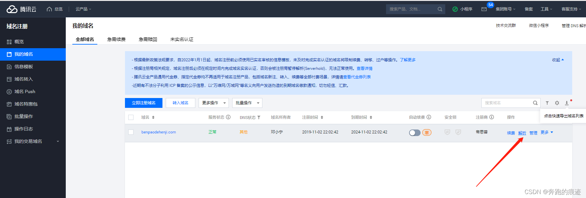586x198 pixels.
Task: Open the benpaodehenji.com domain link
Action: point(159,132)
